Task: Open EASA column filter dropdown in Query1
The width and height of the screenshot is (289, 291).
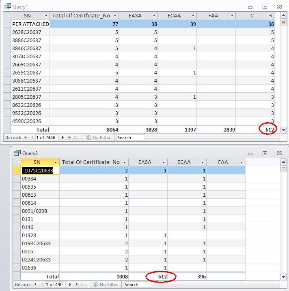Action: (154, 16)
